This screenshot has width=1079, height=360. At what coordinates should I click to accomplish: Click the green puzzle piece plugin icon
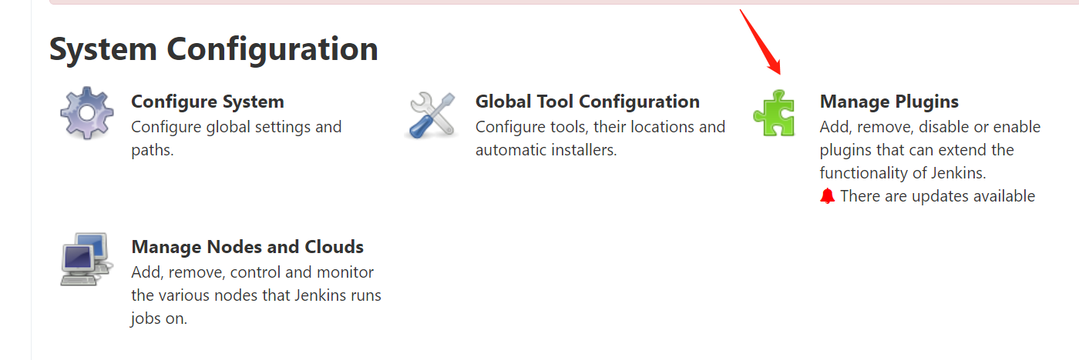(775, 114)
